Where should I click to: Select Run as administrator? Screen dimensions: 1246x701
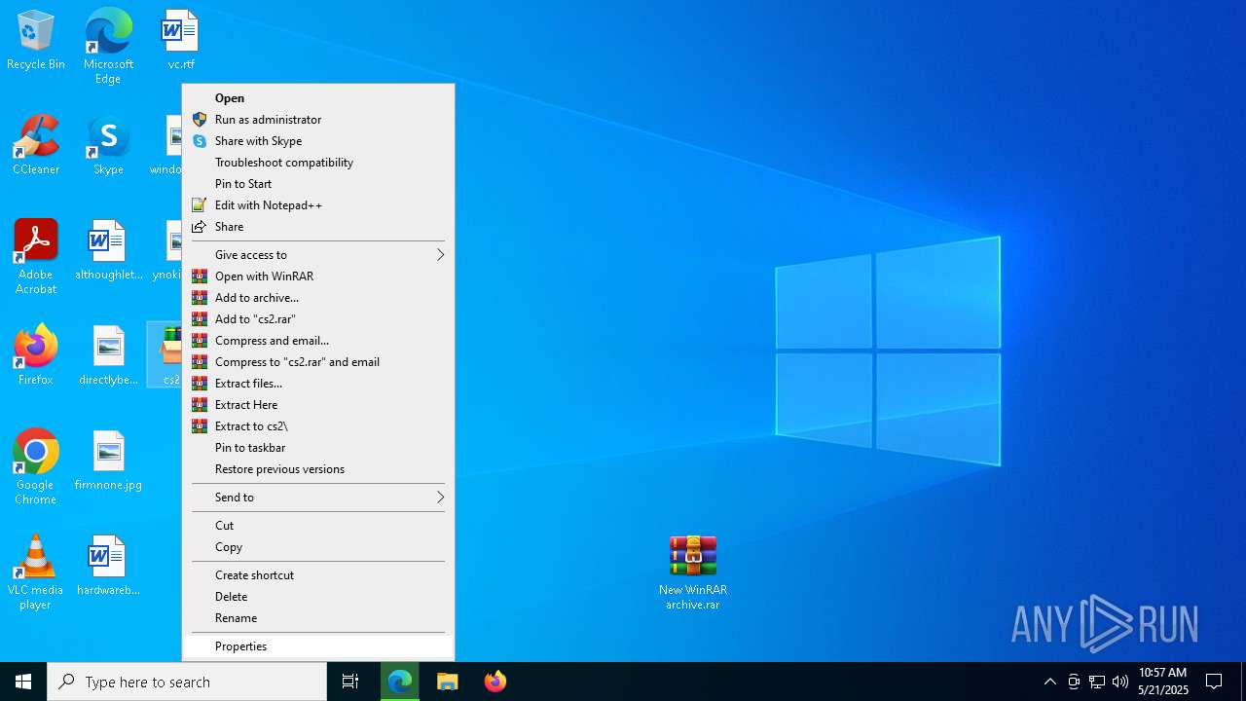point(318,120)
